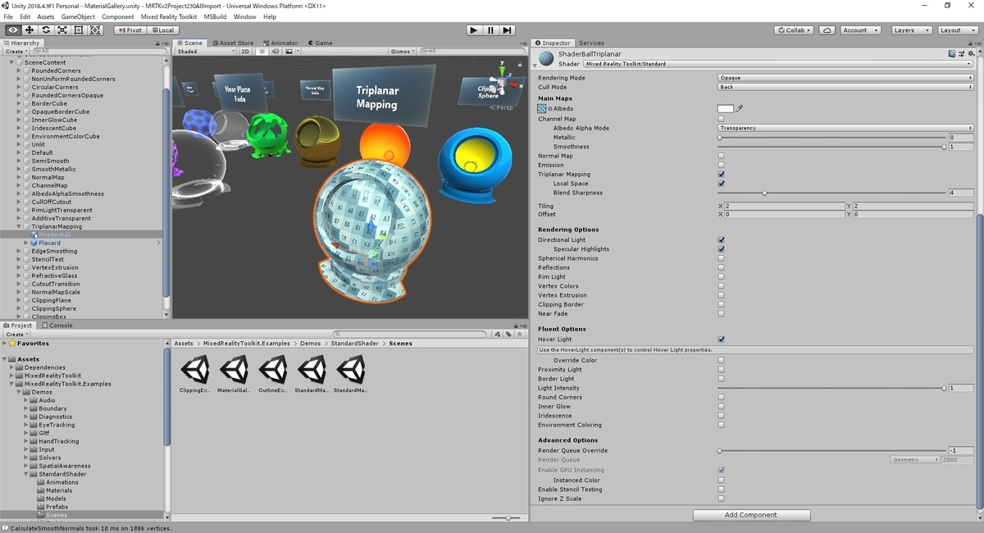Screen dimensions: 984x533
Task: Toggle 2D scene view mode
Action: pos(244,51)
